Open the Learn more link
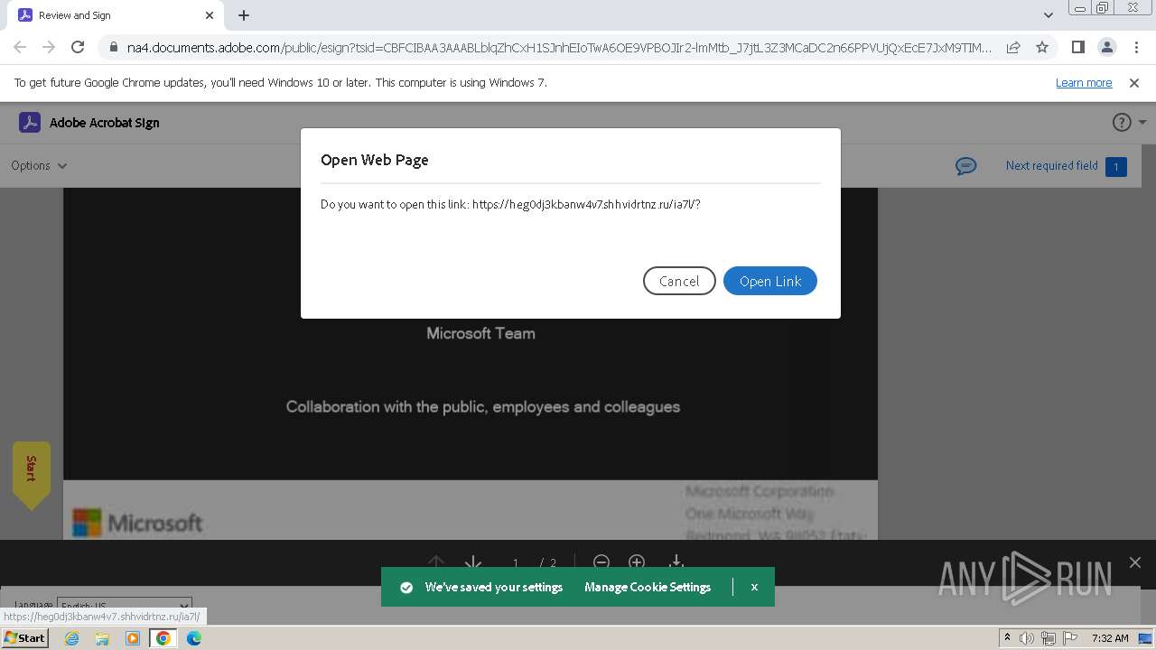The height and width of the screenshot is (650, 1156). coord(1084,82)
